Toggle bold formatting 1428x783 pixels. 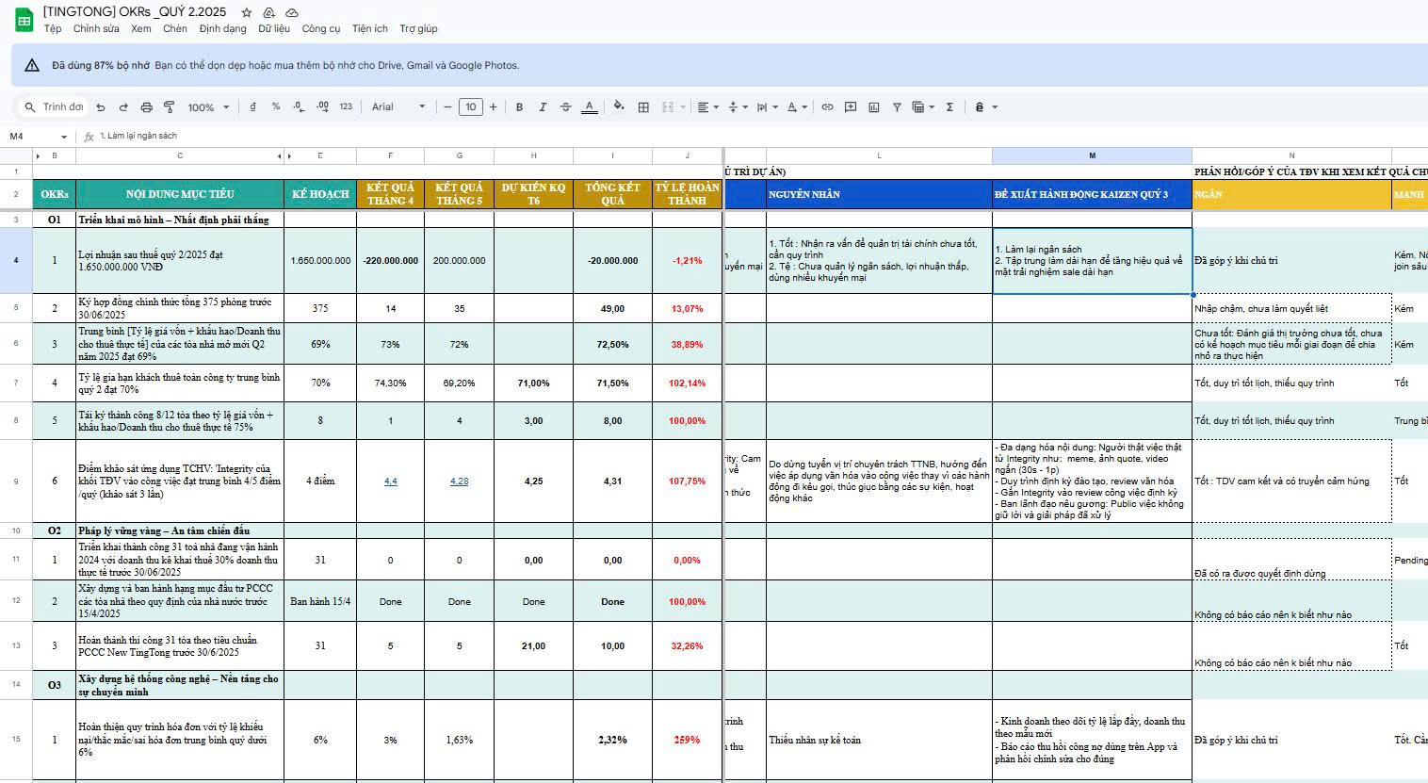point(519,107)
